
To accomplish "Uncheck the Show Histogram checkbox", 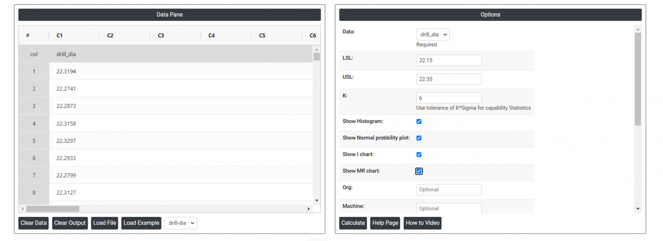I will (x=419, y=122).
